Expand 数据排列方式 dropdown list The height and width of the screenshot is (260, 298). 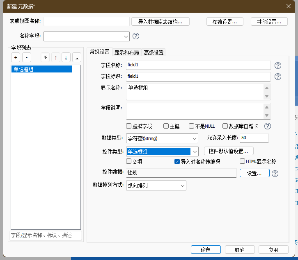coord(183,186)
